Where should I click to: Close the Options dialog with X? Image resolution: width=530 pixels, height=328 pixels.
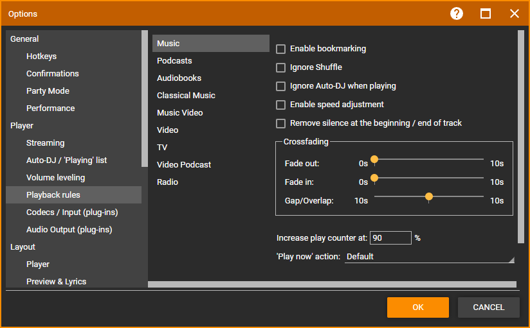coord(515,14)
